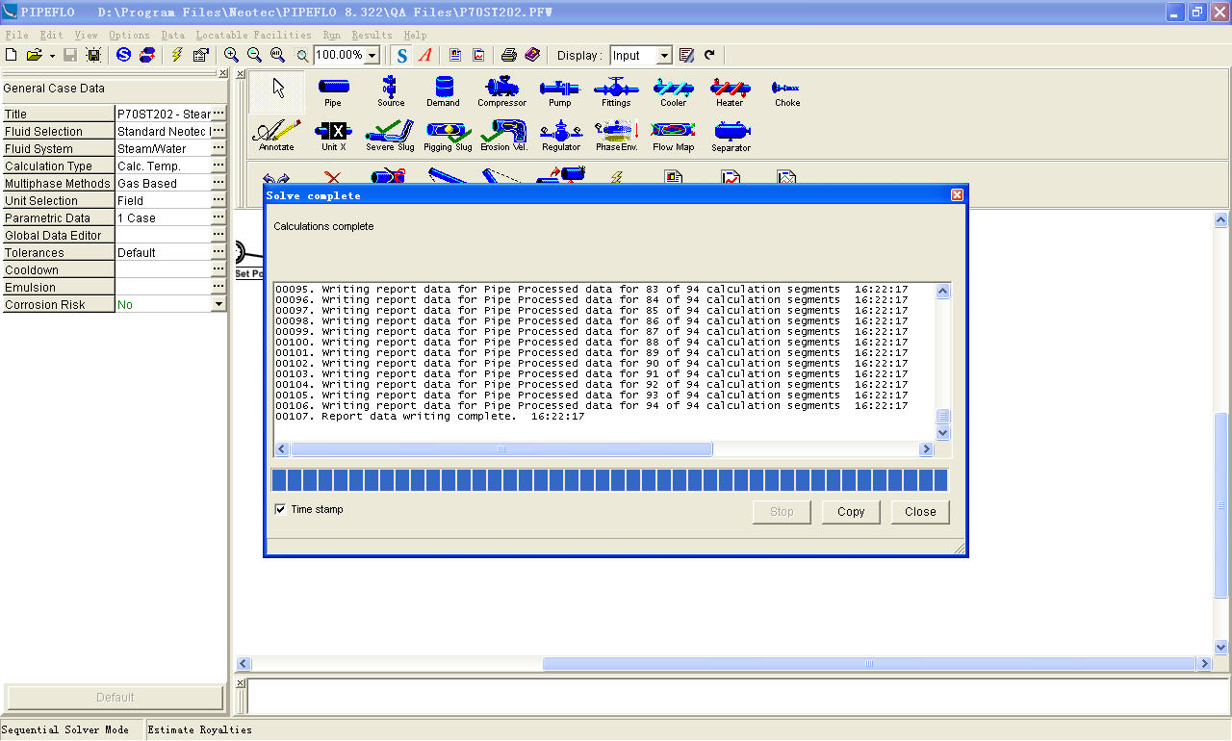Click the Print icon in toolbar
The height and width of the screenshot is (741, 1232).
[x=509, y=55]
